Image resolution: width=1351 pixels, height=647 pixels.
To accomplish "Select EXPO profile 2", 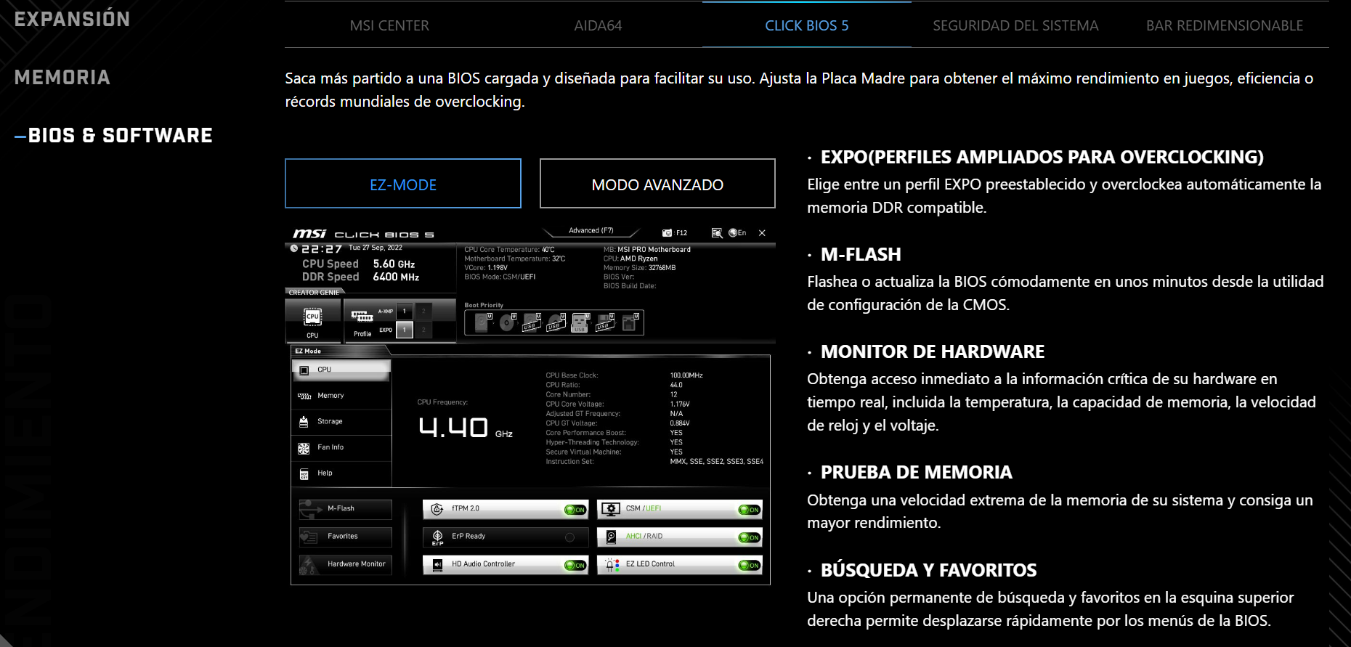I will (x=423, y=330).
